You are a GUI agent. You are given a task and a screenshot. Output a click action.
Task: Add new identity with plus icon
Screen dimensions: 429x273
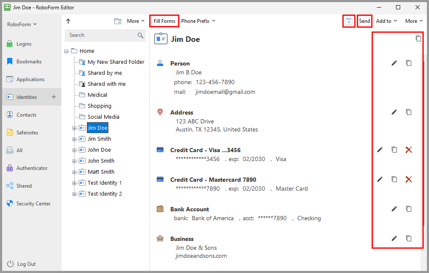point(54,97)
